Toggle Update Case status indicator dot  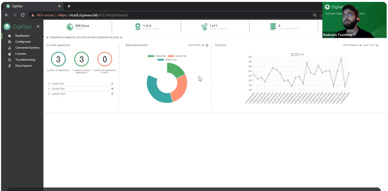point(49,94)
